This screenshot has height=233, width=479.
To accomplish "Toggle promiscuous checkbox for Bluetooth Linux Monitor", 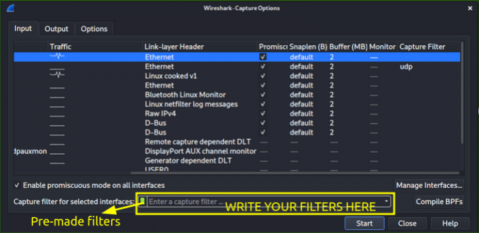I will point(263,95).
